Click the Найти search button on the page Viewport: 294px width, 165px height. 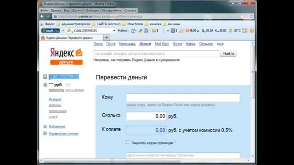point(228,54)
